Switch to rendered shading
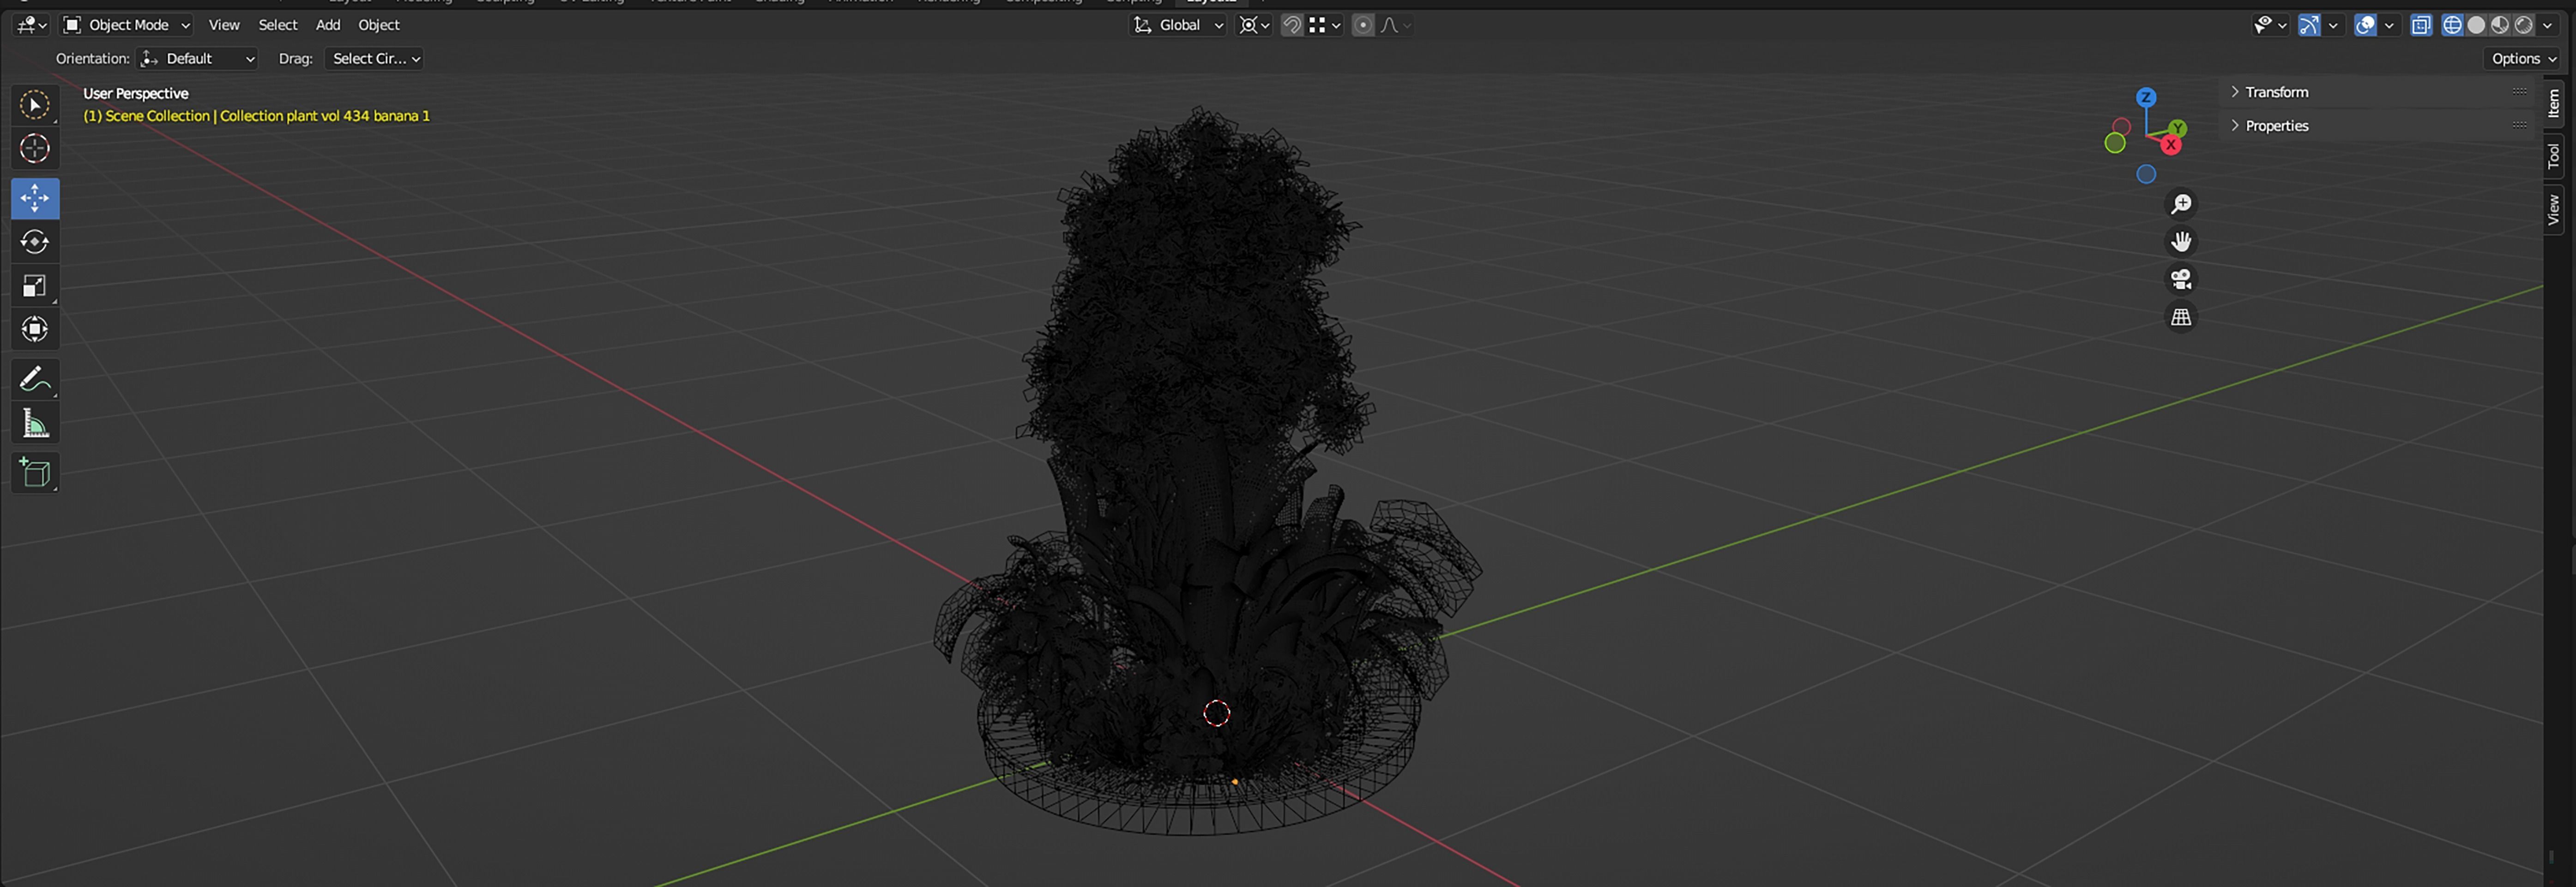Image resolution: width=2576 pixels, height=887 pixels. 2524,25
